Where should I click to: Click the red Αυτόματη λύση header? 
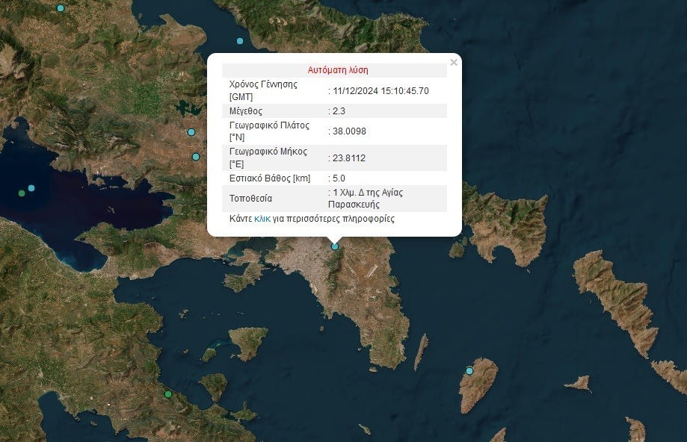coord(338,70)
